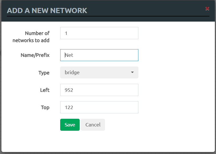This screenshot has width=216, height=154.
Task: Open the Type dropdown showing bridge
Action: [99, 72]
